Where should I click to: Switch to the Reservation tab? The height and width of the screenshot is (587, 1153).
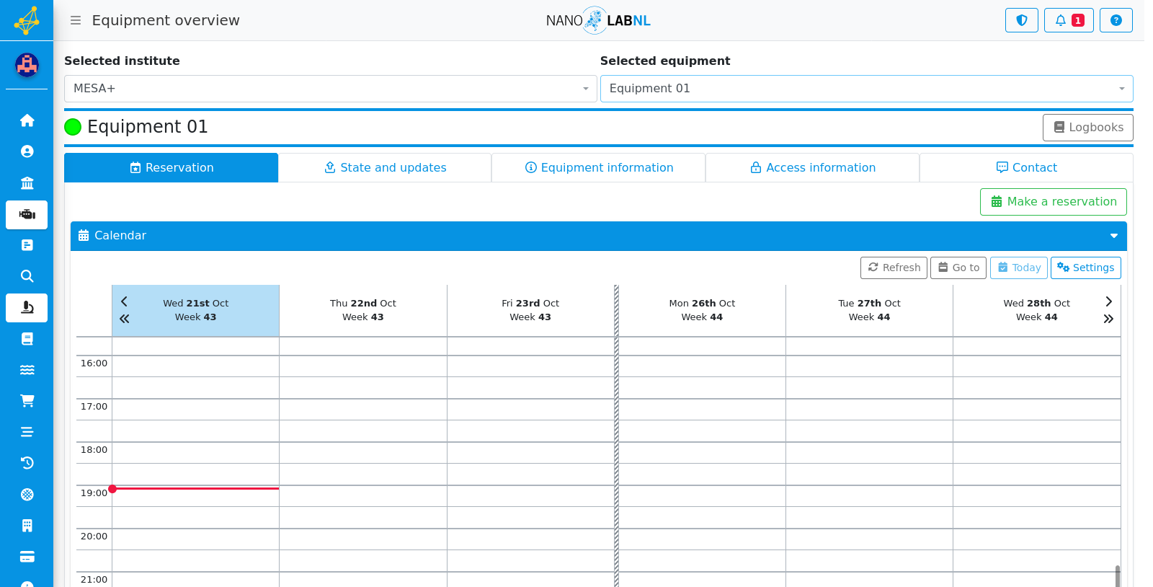tap(172, 167)
